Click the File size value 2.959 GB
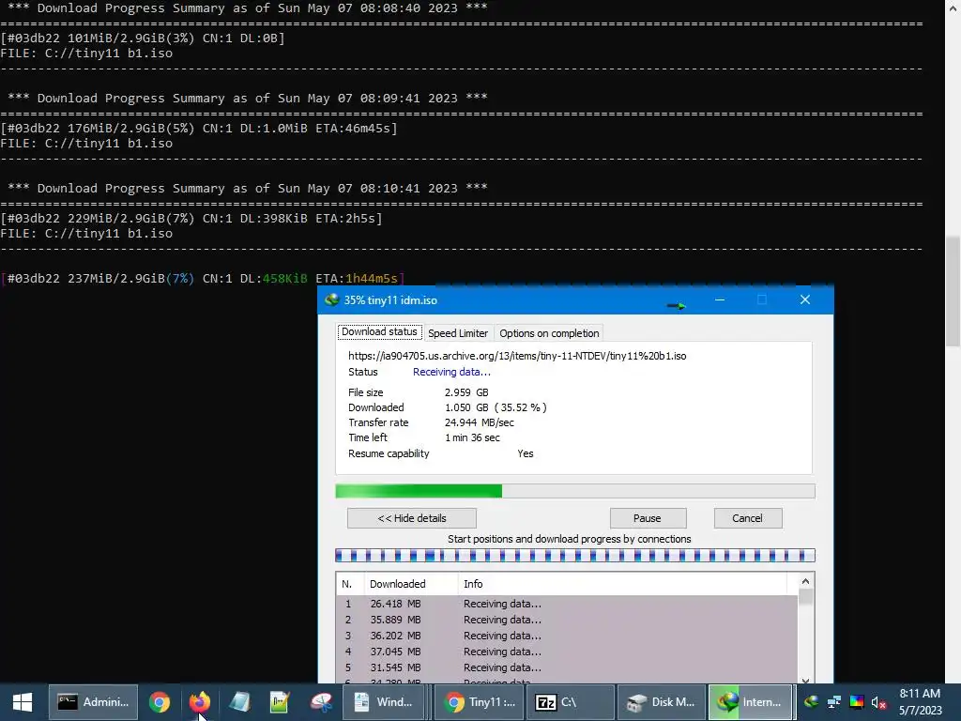 pyautogui.click(x=466, y=392)
